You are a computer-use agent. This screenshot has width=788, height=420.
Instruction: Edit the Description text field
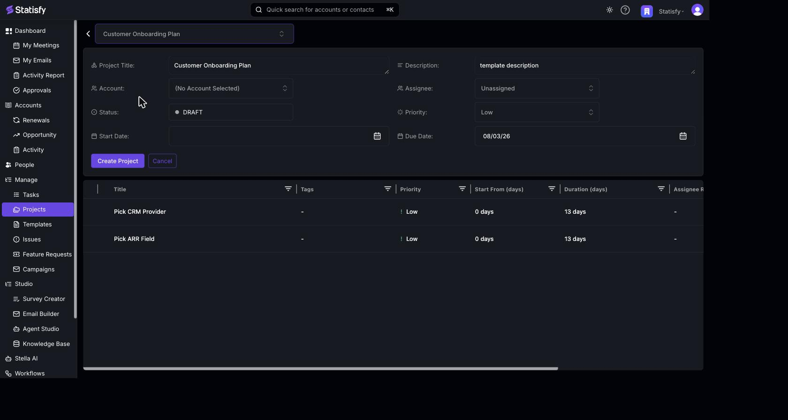585,66
